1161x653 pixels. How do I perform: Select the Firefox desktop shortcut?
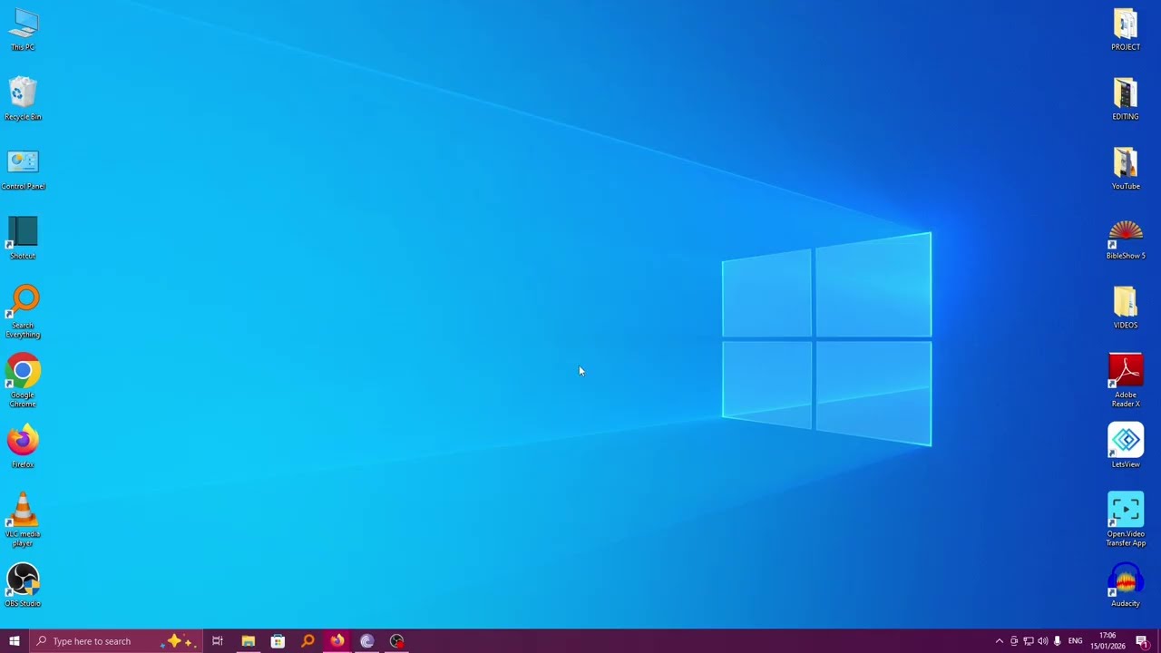tap(23, 447)
